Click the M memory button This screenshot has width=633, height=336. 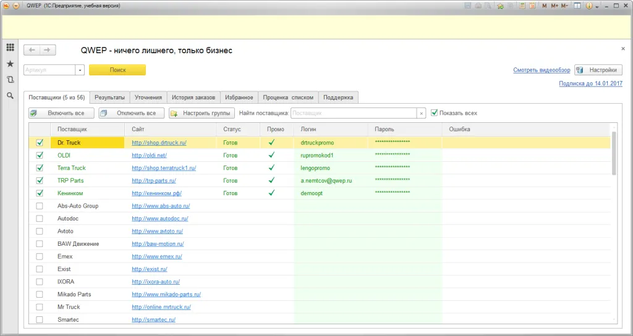[545, 6]
